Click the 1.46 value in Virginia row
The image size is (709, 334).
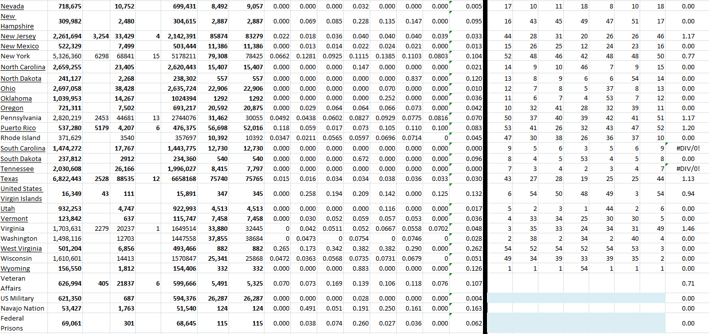(x=688, y=229)
